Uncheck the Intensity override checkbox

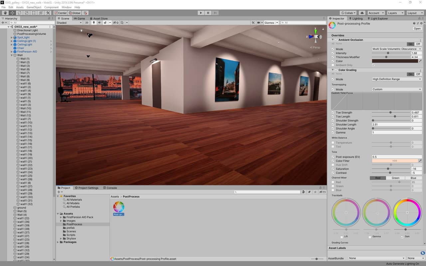point(333,53)
